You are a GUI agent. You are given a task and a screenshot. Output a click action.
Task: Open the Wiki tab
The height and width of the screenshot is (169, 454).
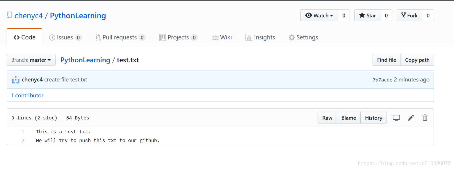pos(222,37)
